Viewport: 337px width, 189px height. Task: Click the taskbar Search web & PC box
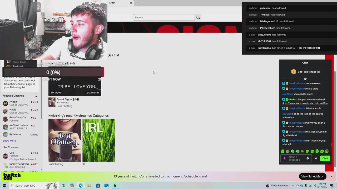[x=34, y=186]
